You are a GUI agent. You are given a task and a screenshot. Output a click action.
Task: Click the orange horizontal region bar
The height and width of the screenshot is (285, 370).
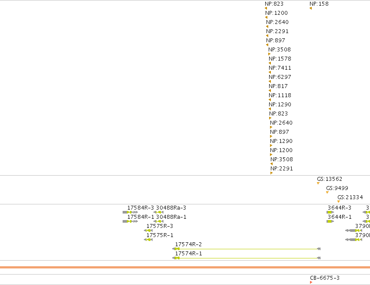coord(185,267)
